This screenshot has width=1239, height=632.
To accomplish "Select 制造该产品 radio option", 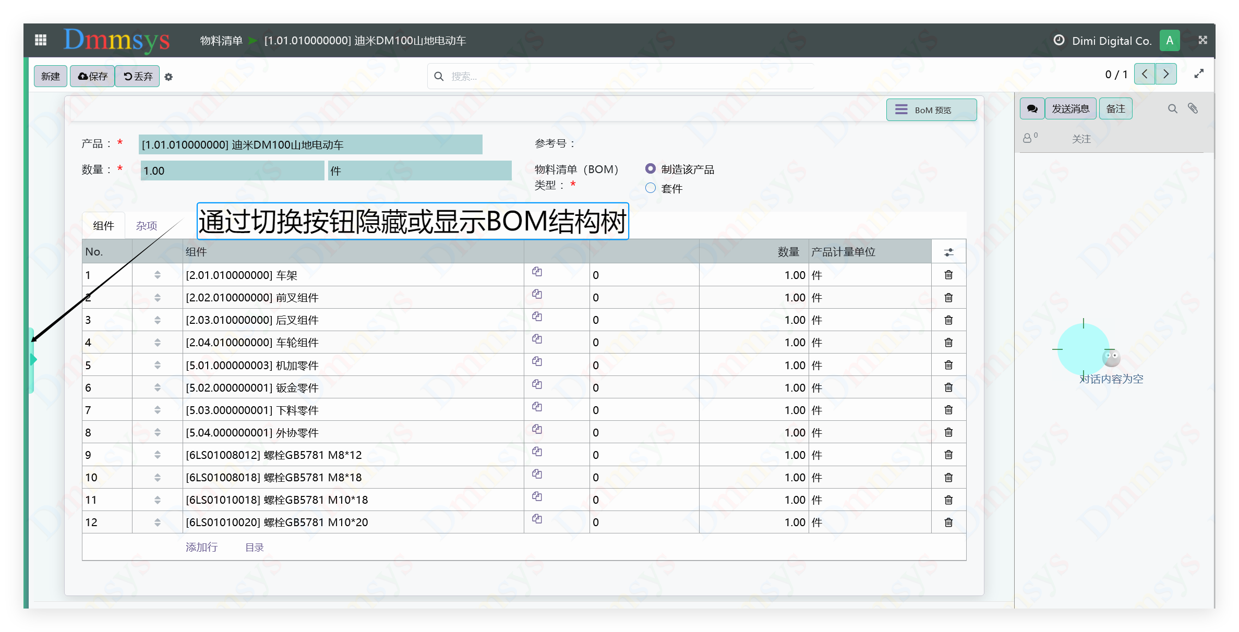I will 650,168.
